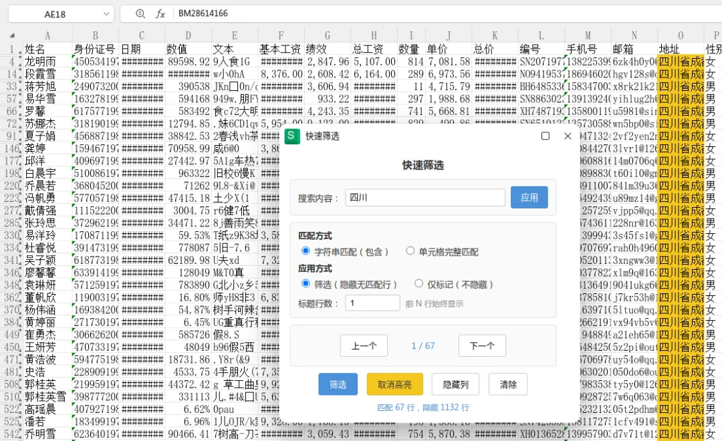
Task: Click header cell 身份证号
Action: click(96, 49)
